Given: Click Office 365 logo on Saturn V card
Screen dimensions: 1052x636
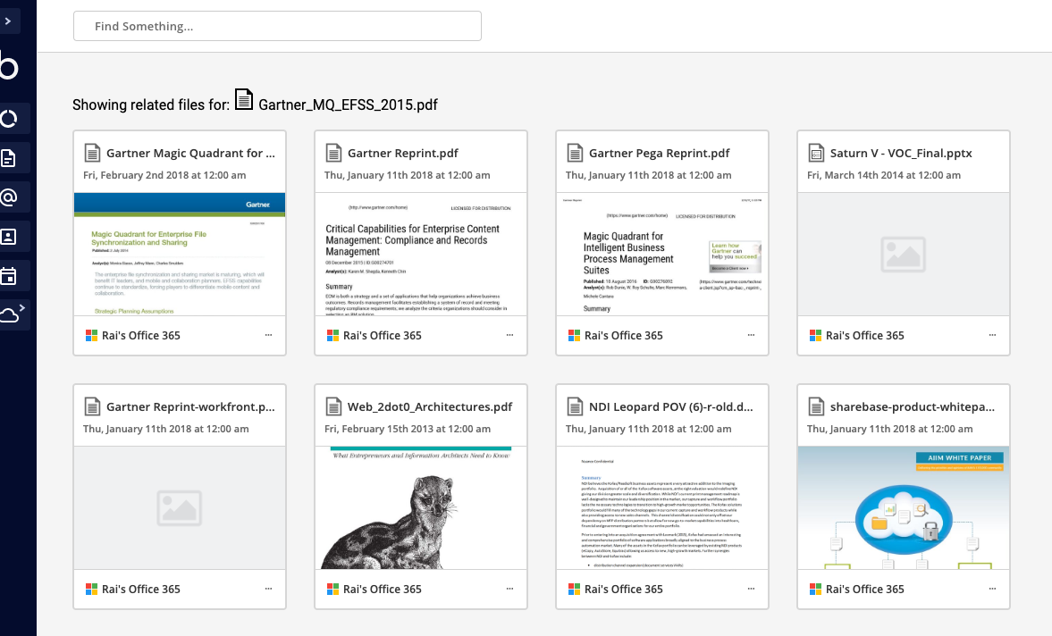Looking at the screenshot, I should pos(815,336).
